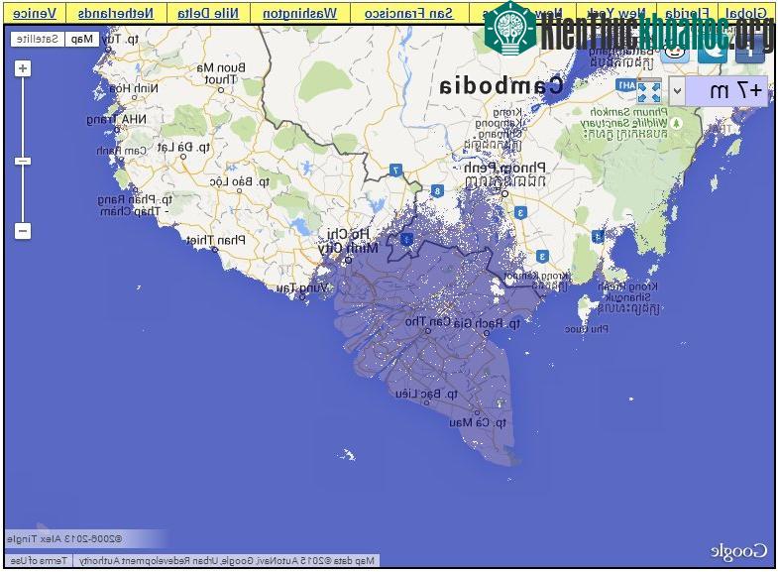Open the New York tab
This screenshot has width=778, height=572.
tap(616, 14)
